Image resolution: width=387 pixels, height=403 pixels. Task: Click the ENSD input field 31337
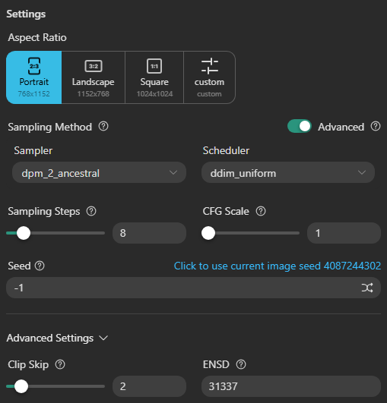click(x=291, y=386)
